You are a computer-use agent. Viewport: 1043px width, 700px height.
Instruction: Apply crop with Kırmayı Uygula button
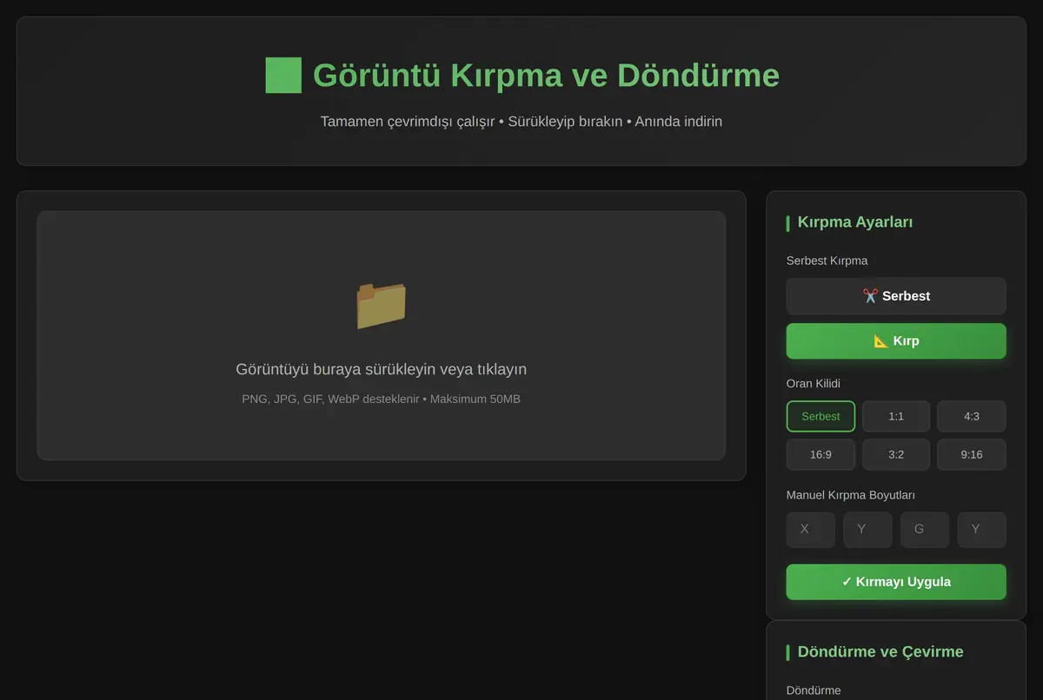coord(896,582)
